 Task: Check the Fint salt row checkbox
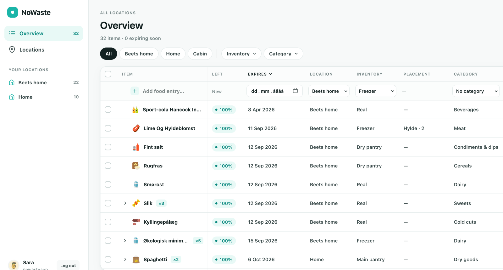(x=108, y=147)
